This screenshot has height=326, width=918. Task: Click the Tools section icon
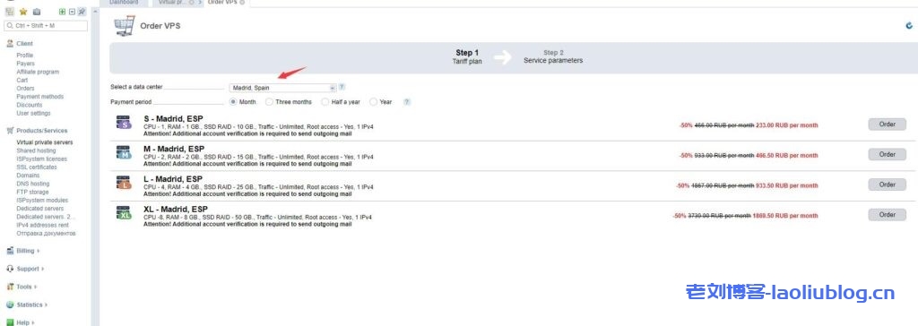(x=10, y=287)
